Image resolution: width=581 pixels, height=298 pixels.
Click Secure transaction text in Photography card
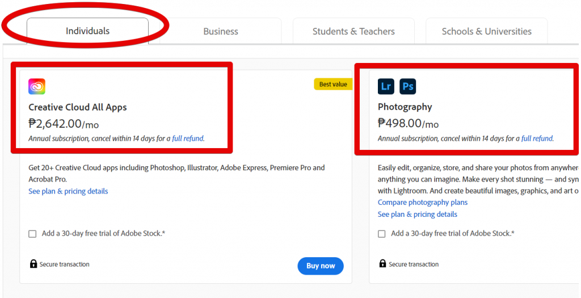(414, 265)
